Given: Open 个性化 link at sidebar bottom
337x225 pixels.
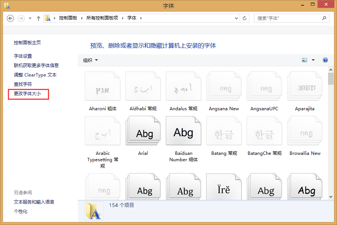Looking at the screenshot, I should point(21,211).
